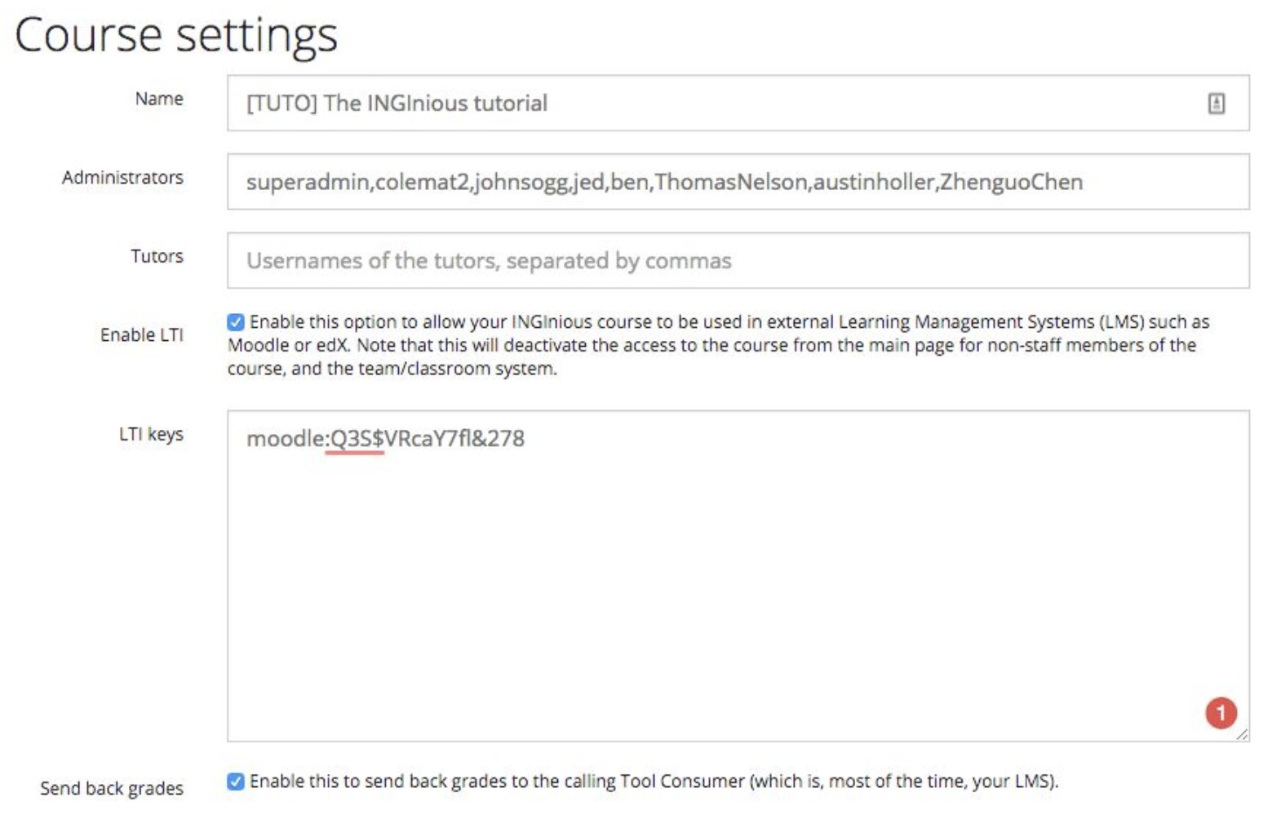This screenshot has height=819, width=1281.
Task: Click the empty Tutors usernames field
Action: click(738, 261)
